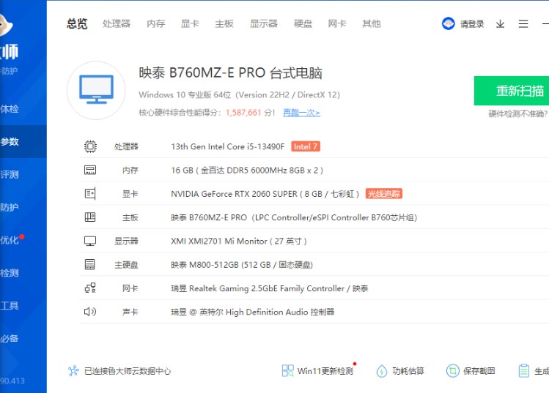Viewport: 549px width, 393px height.
Task: Select the 16 GB DDR5 6000MHz memory text
Action: coord(247,171)
